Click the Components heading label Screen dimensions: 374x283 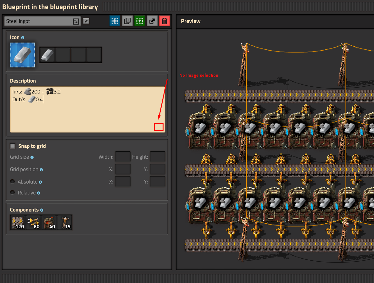(x=24, y=210)
